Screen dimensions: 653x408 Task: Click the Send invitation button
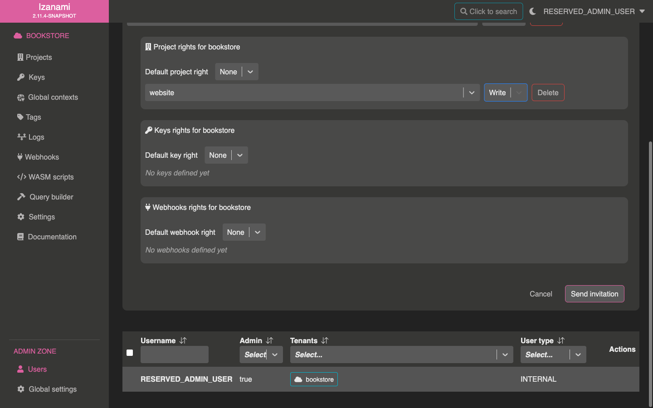click(x=594, y=294)
